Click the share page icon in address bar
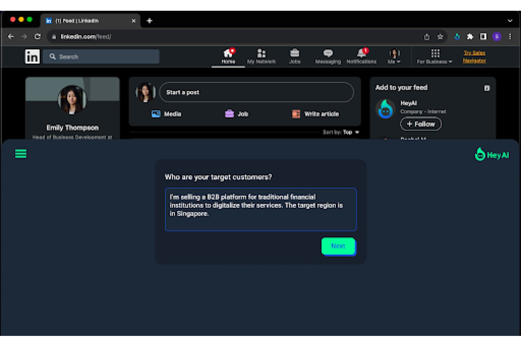Screen dimensions: 521x347 click(x=427, y=37)
